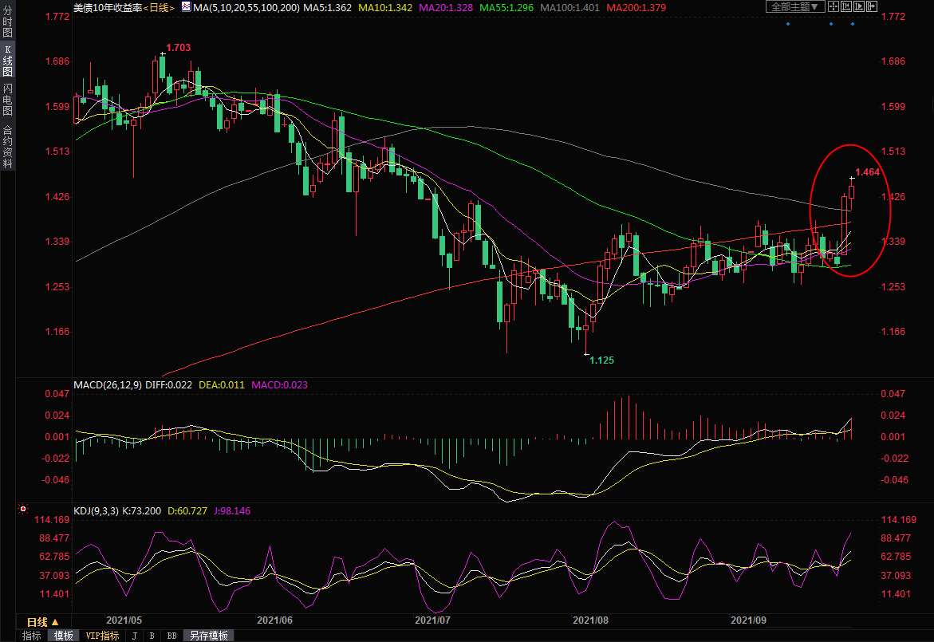
Task: Click the red circle icon beside KDJ
Action: point(23,508)
